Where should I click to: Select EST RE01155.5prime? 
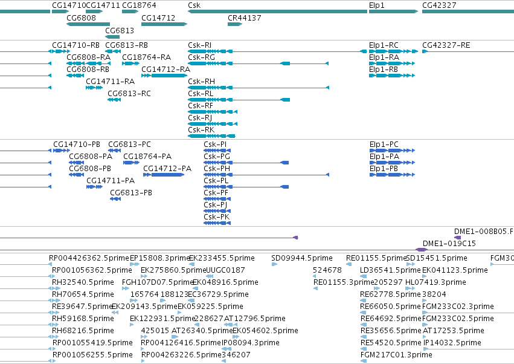[x=376, y=258]
